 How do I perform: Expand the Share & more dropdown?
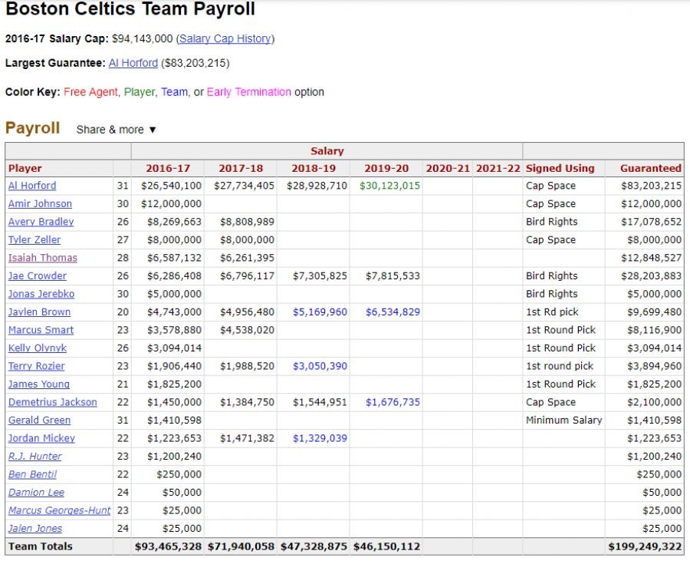(x=117, y=130)
